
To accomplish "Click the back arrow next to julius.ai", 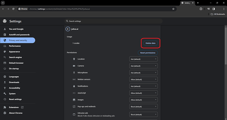I will point(68,29).
